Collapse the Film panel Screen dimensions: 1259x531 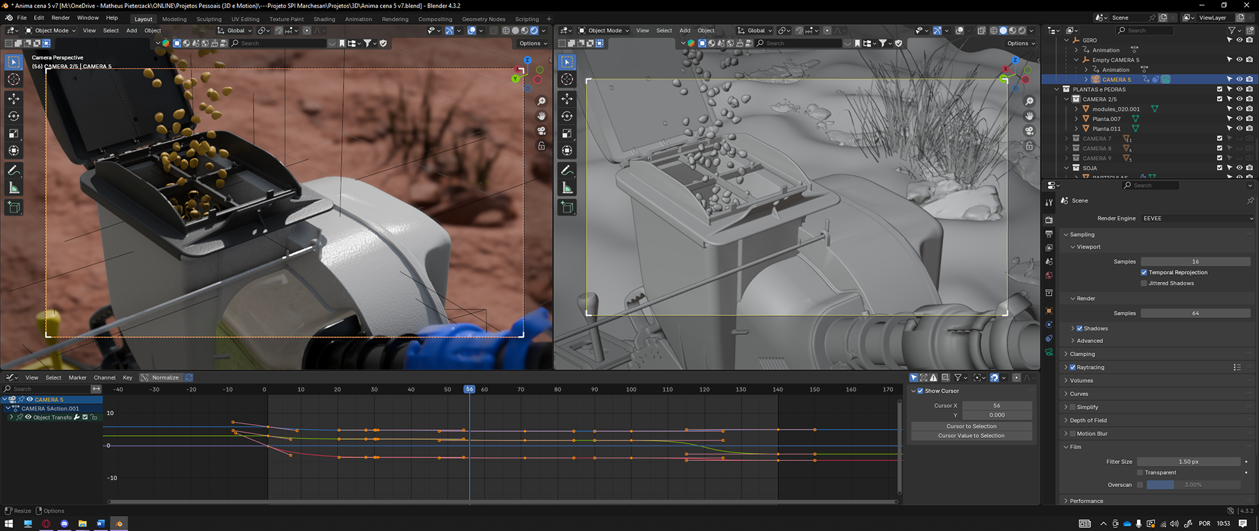coord(1066,447)
